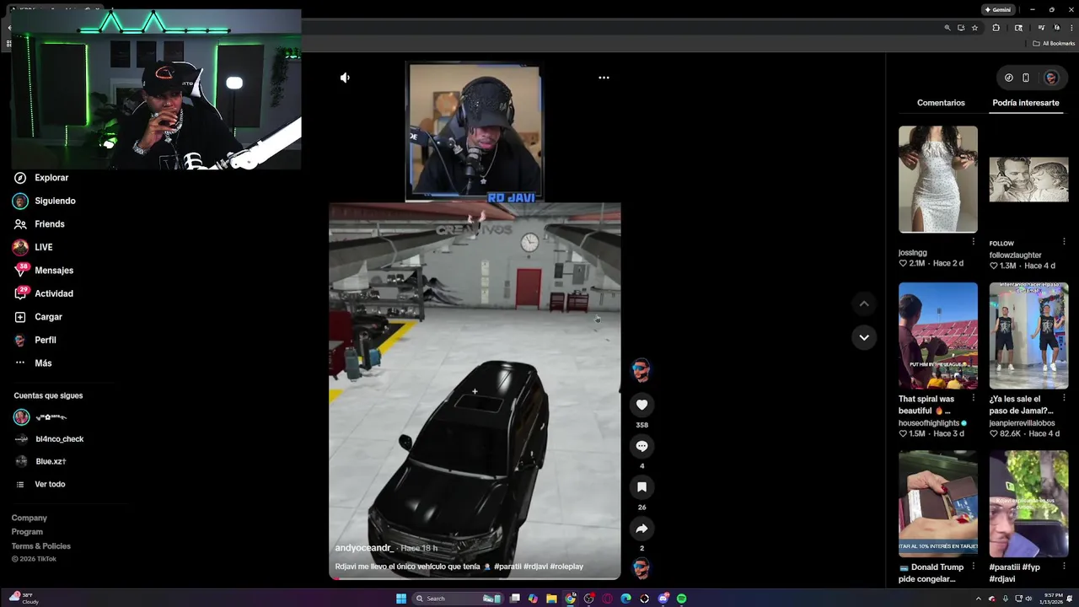The width and height of the screenshot is (1079, 607).
Task: Click houseofhighlights author name
Action: click(x=929, y=423)
